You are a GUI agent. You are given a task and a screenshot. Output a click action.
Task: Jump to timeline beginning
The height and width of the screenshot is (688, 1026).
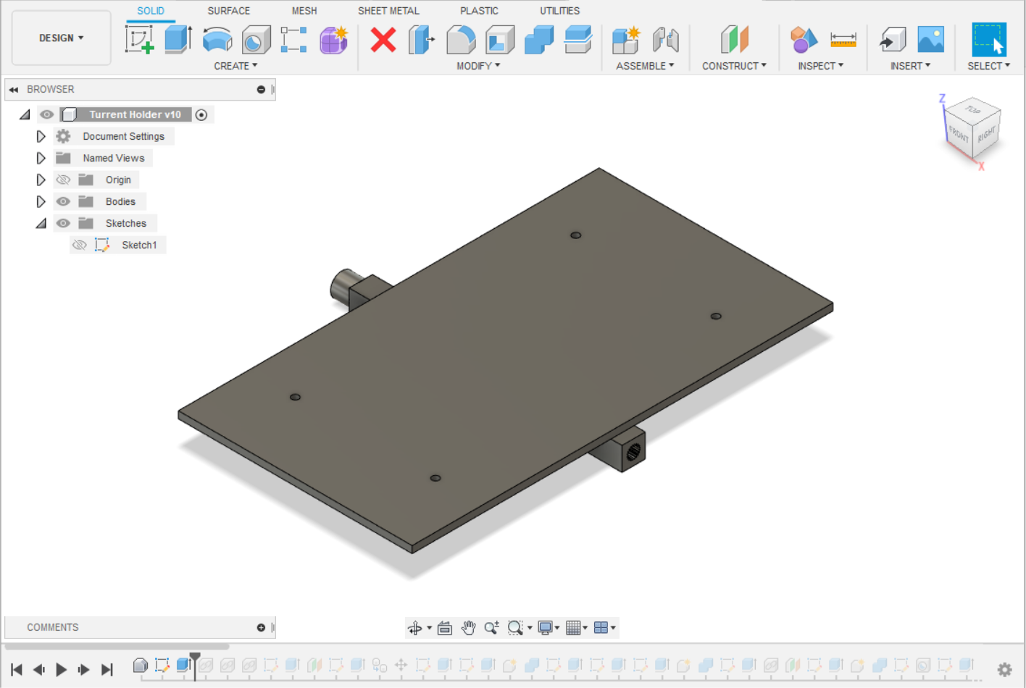coord(17,669)
